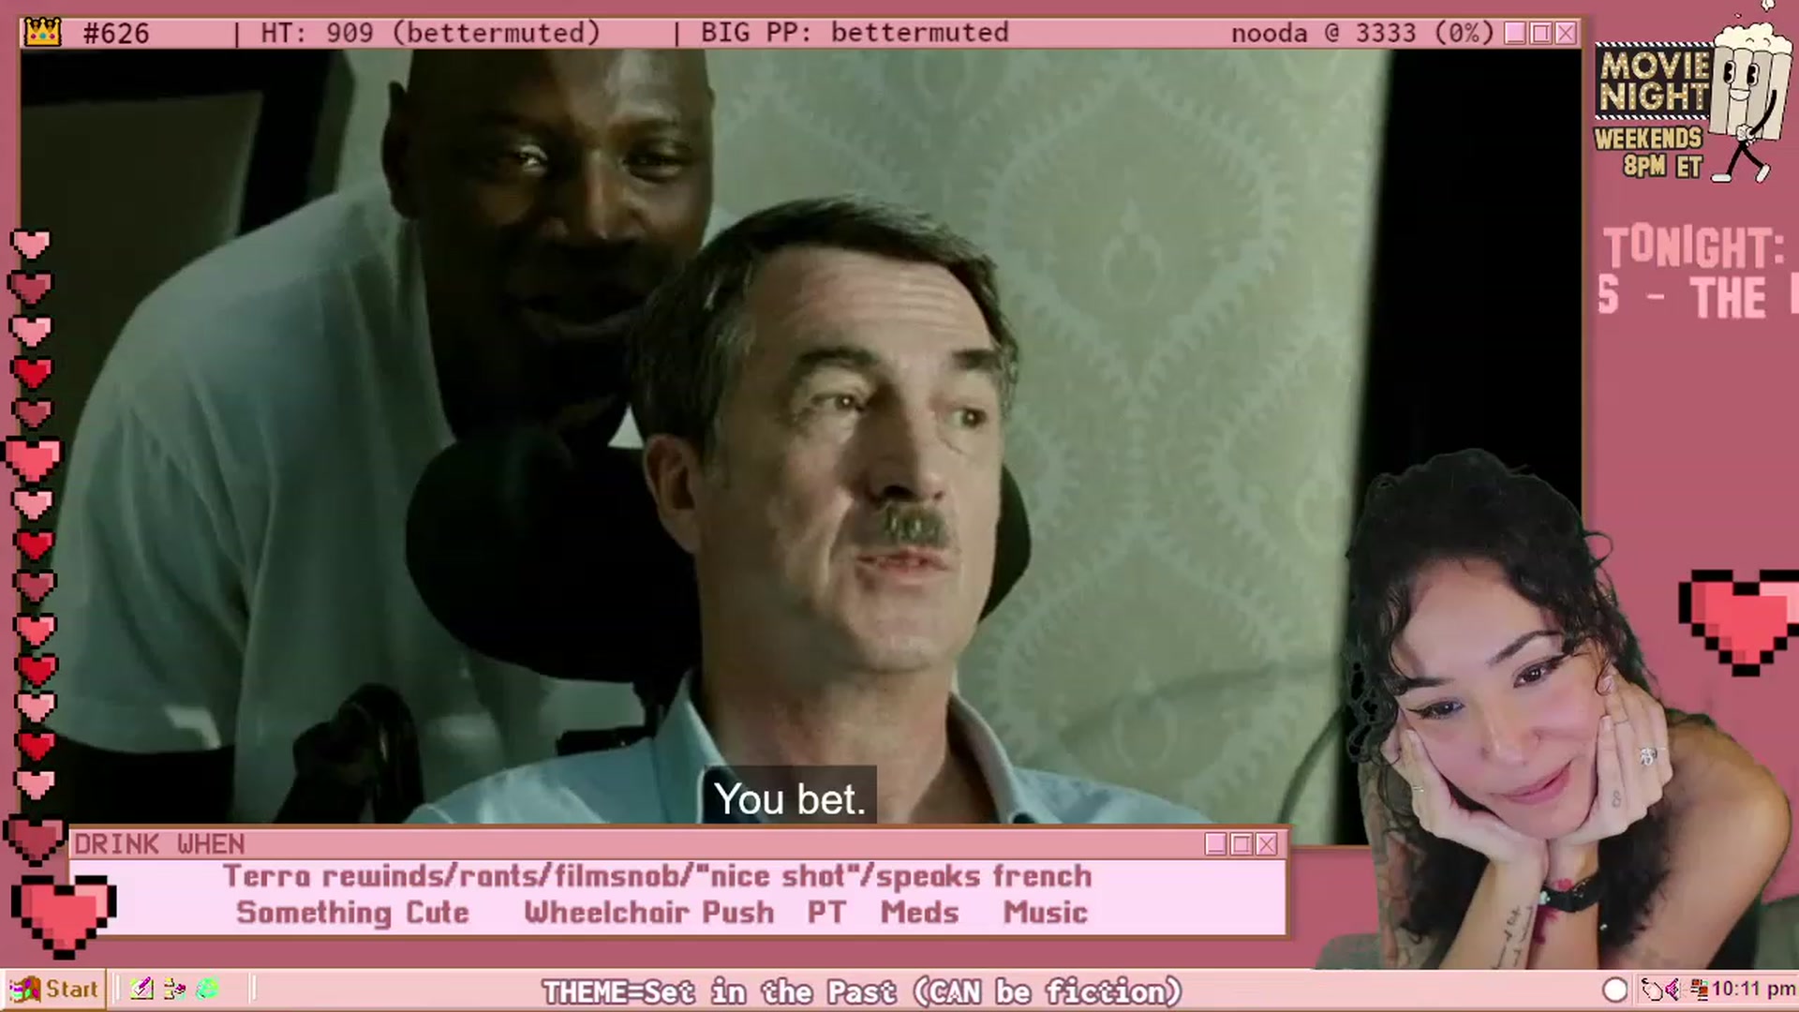The image size is (1799, 1012).
Task: Close the DRINK WHEN window
Action: [x=1267, y=844]
